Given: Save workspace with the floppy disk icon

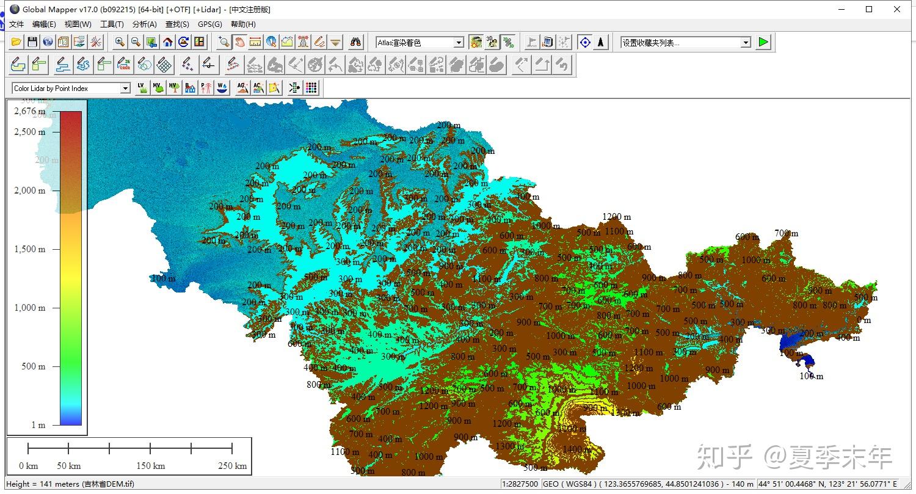Looking at the screenshot, I should pyautogui.click(x=32, y=42).
